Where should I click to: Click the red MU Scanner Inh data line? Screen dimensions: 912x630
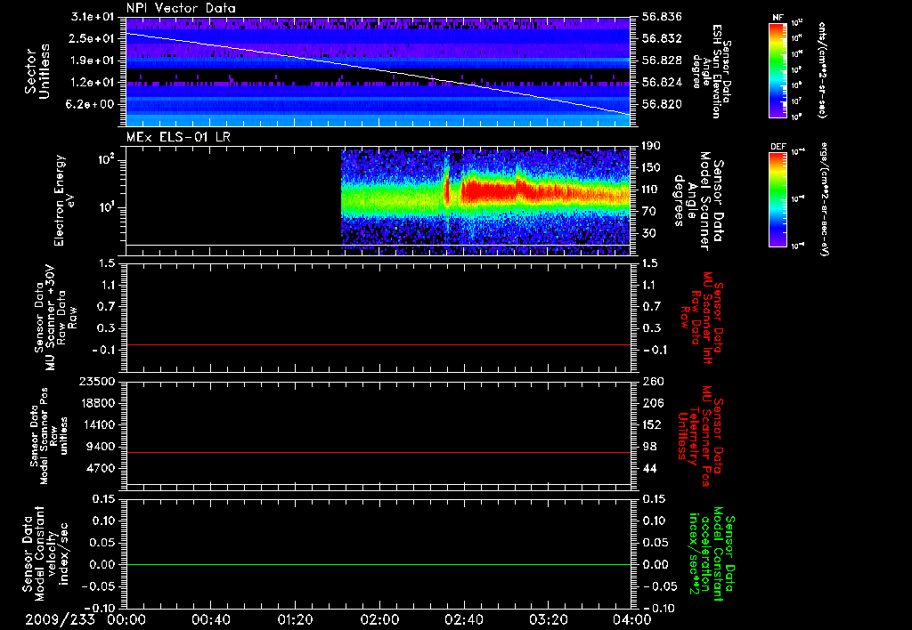point(379,344)
